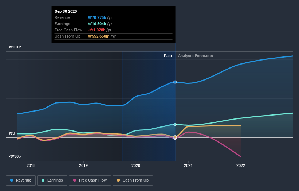Select the 2021 label on the x-axis
This screenshot has height=191, width=299.
pos(188,165)
